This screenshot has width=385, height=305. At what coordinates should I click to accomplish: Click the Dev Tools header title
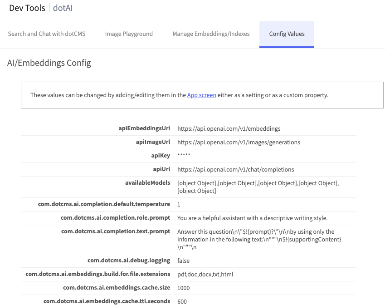point(27,8)
